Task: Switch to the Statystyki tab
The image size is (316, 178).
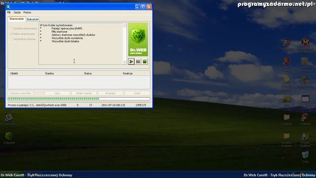Action: click(x=33, y=19)
